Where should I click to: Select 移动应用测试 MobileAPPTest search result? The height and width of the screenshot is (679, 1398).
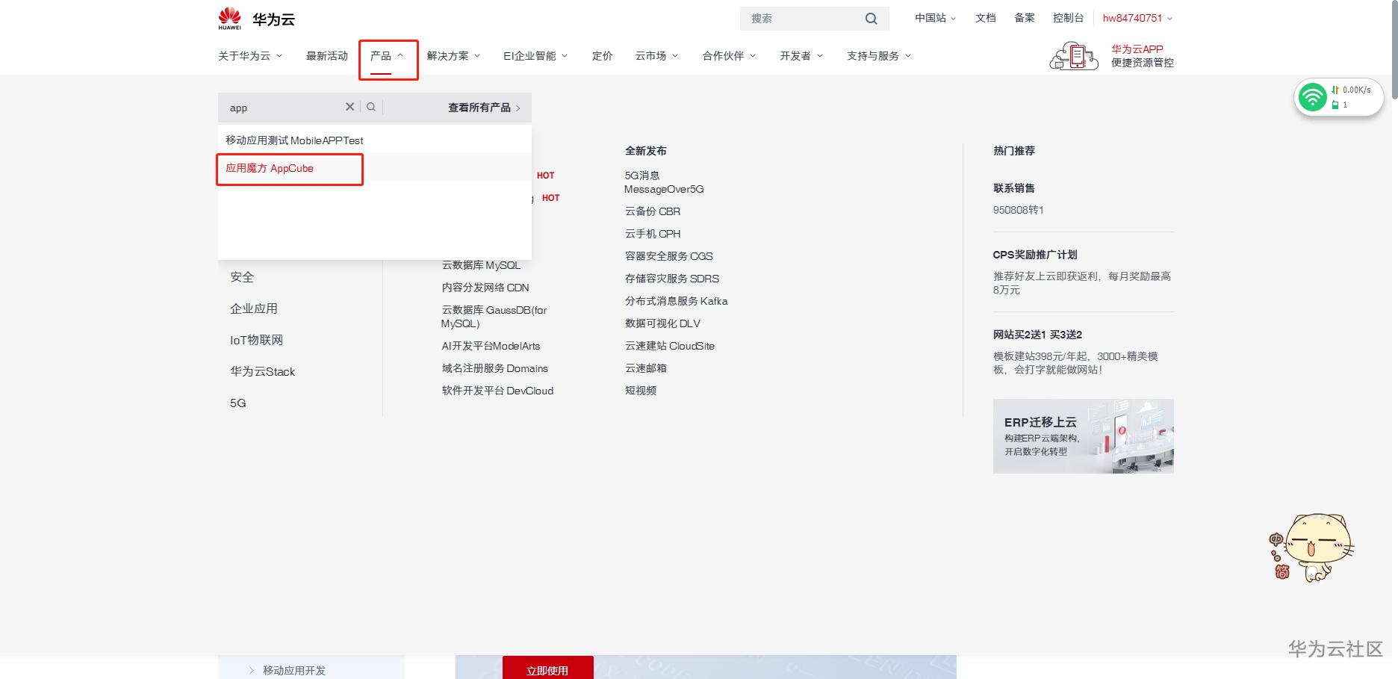click(375, 140)
